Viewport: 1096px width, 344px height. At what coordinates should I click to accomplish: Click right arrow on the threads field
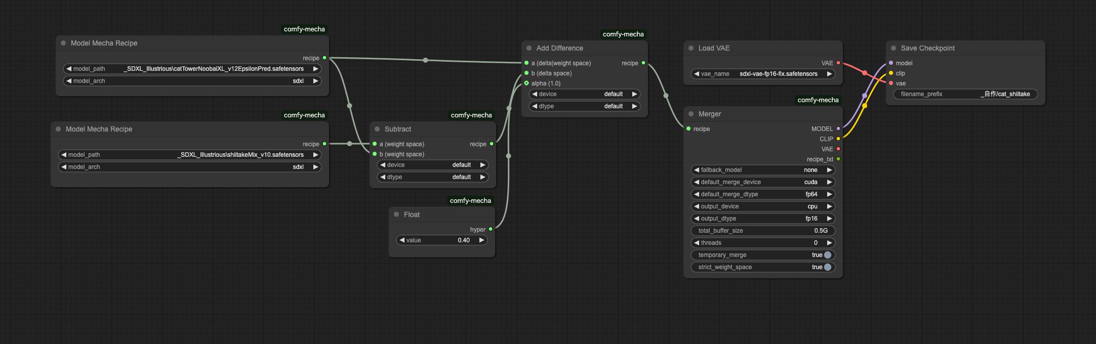(829, 243)
